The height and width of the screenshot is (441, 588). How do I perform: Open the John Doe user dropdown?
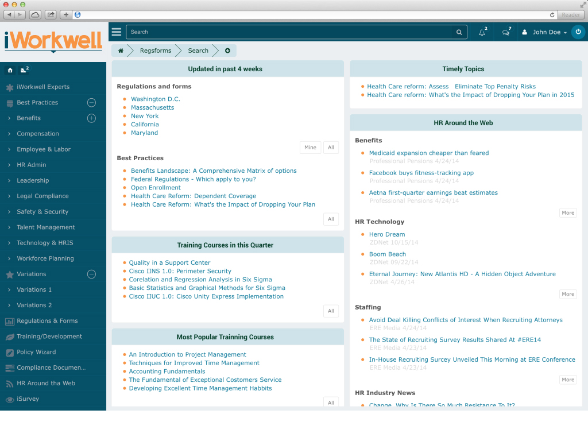click(544, 32)
